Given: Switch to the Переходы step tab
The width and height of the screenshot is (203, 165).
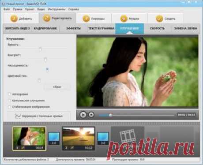Looking at the screenshot, I should tap(94, 19).
